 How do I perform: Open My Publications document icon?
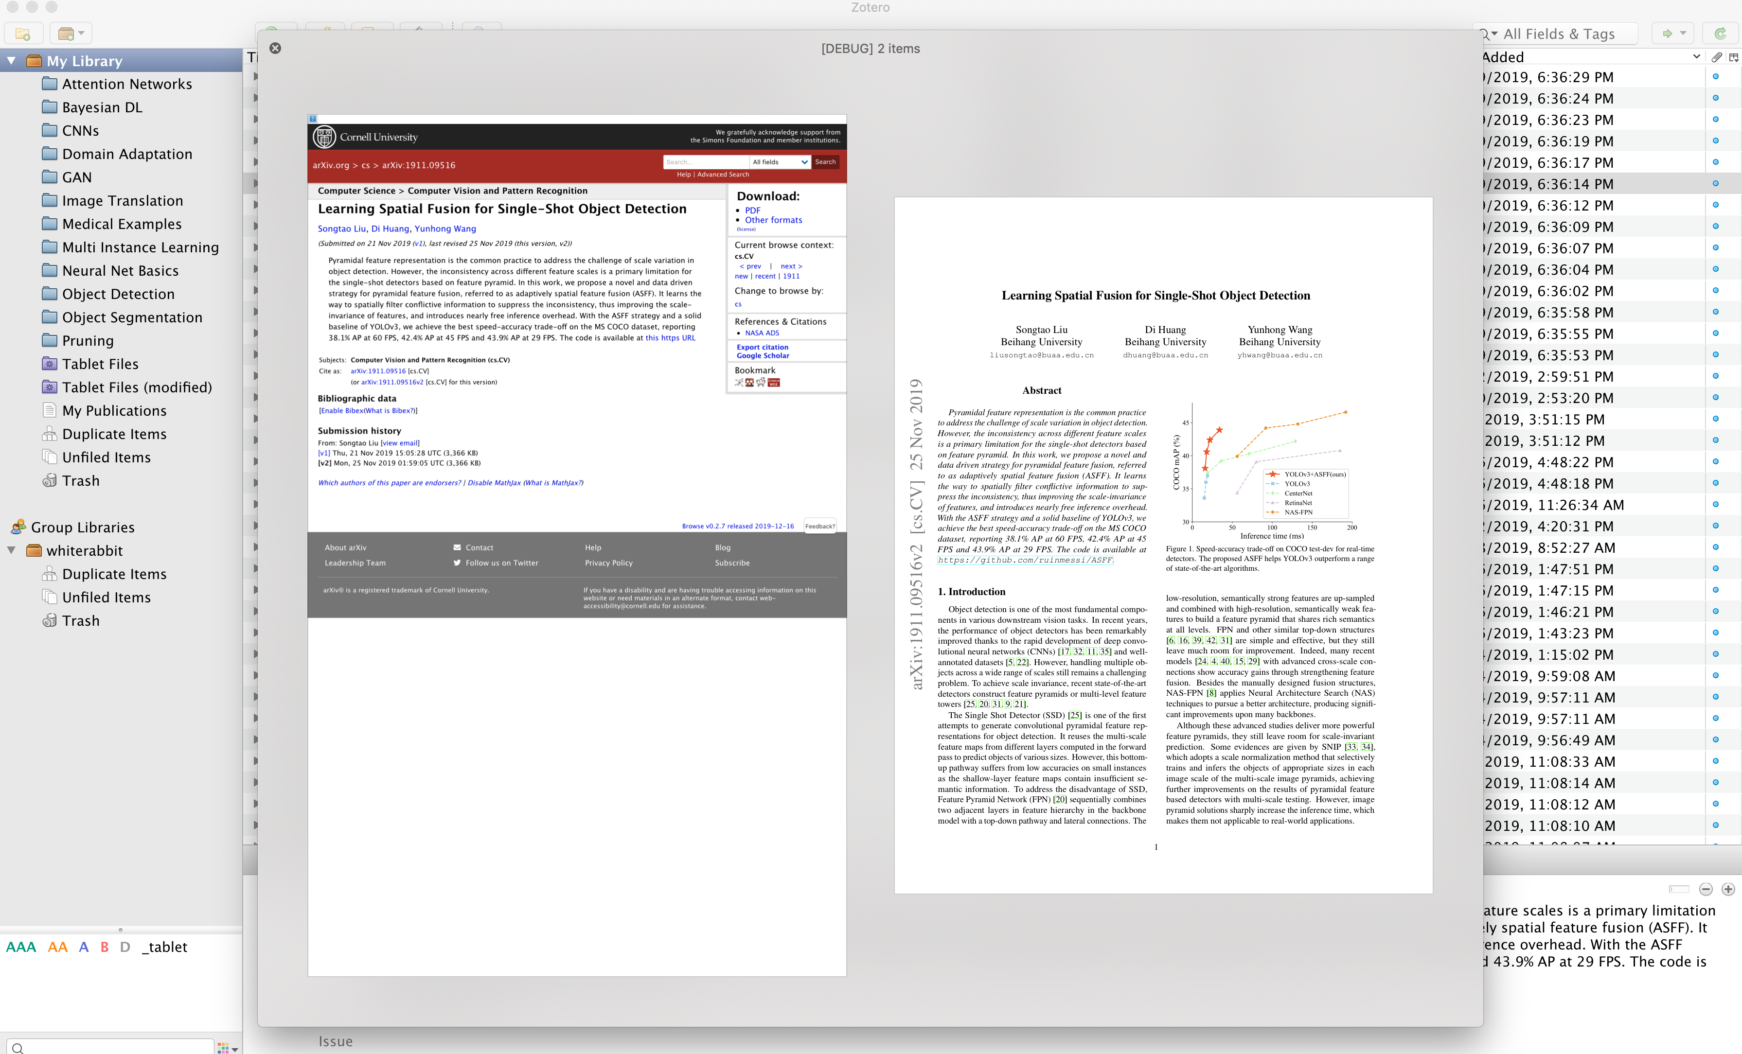(x=50, y=410)
